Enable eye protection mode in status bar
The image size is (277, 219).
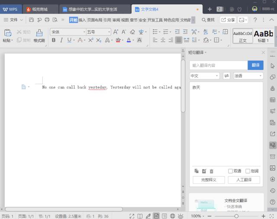[x=180, y=216]
